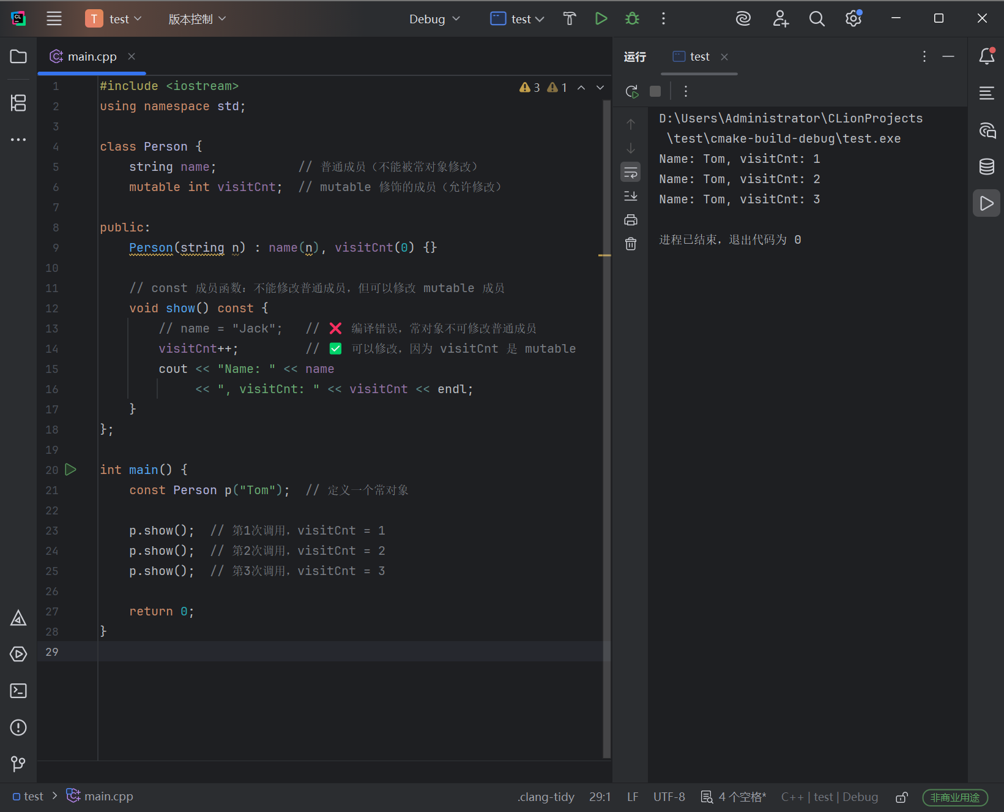Click test breadcrumb in navigation bar
The image size is (1004, 812).
pos(28,797)
